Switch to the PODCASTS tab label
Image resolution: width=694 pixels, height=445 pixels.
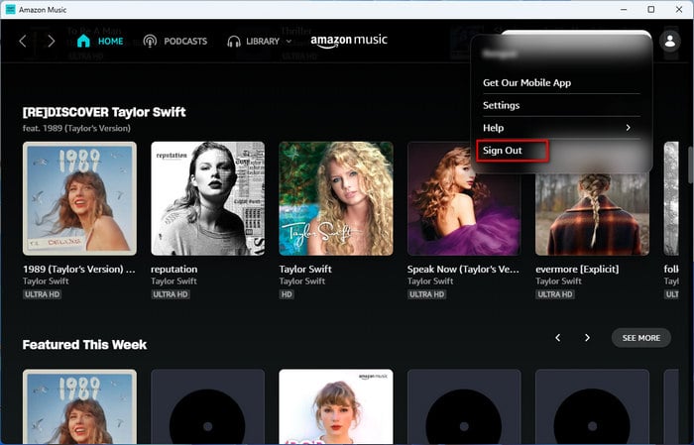coord(185,42)
